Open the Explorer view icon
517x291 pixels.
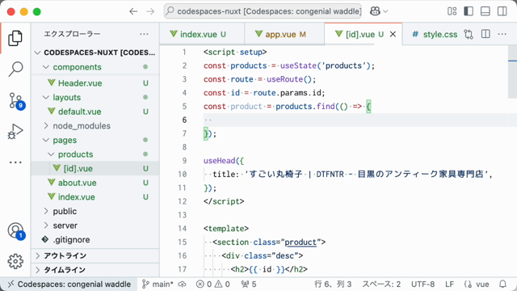(x=15, y=39)
